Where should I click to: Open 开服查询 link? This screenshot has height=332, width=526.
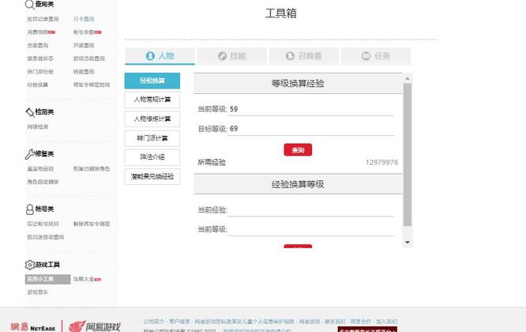(x=84, y=45)
